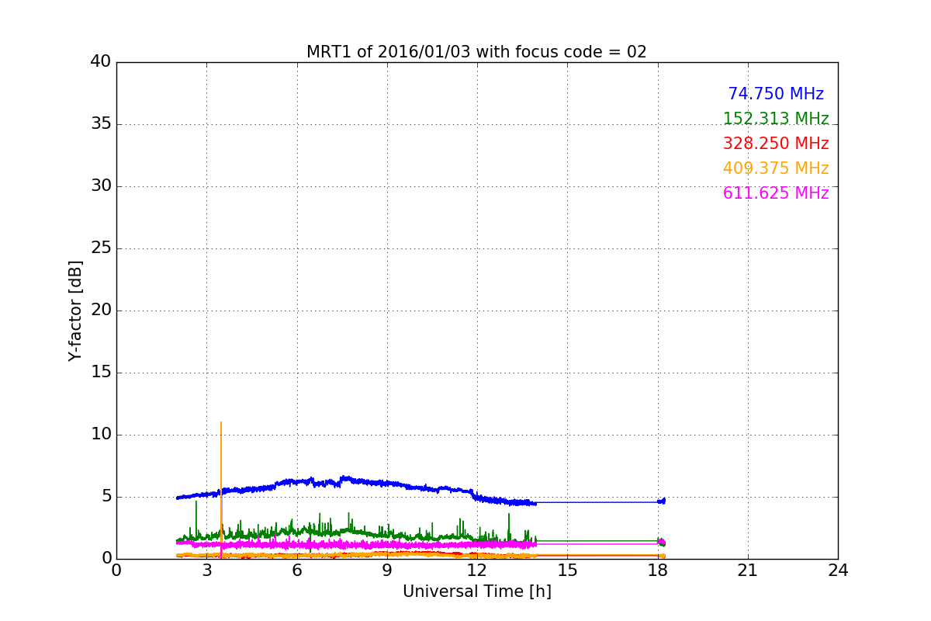Select the 328.250 MHz legend label
The width and height of the screenshot is (931, 621).
(776, 144)
